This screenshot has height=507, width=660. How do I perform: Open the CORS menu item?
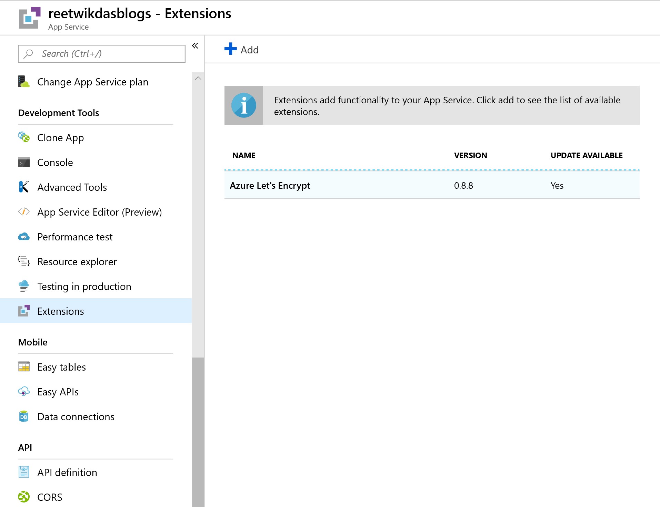pos(96,496)
